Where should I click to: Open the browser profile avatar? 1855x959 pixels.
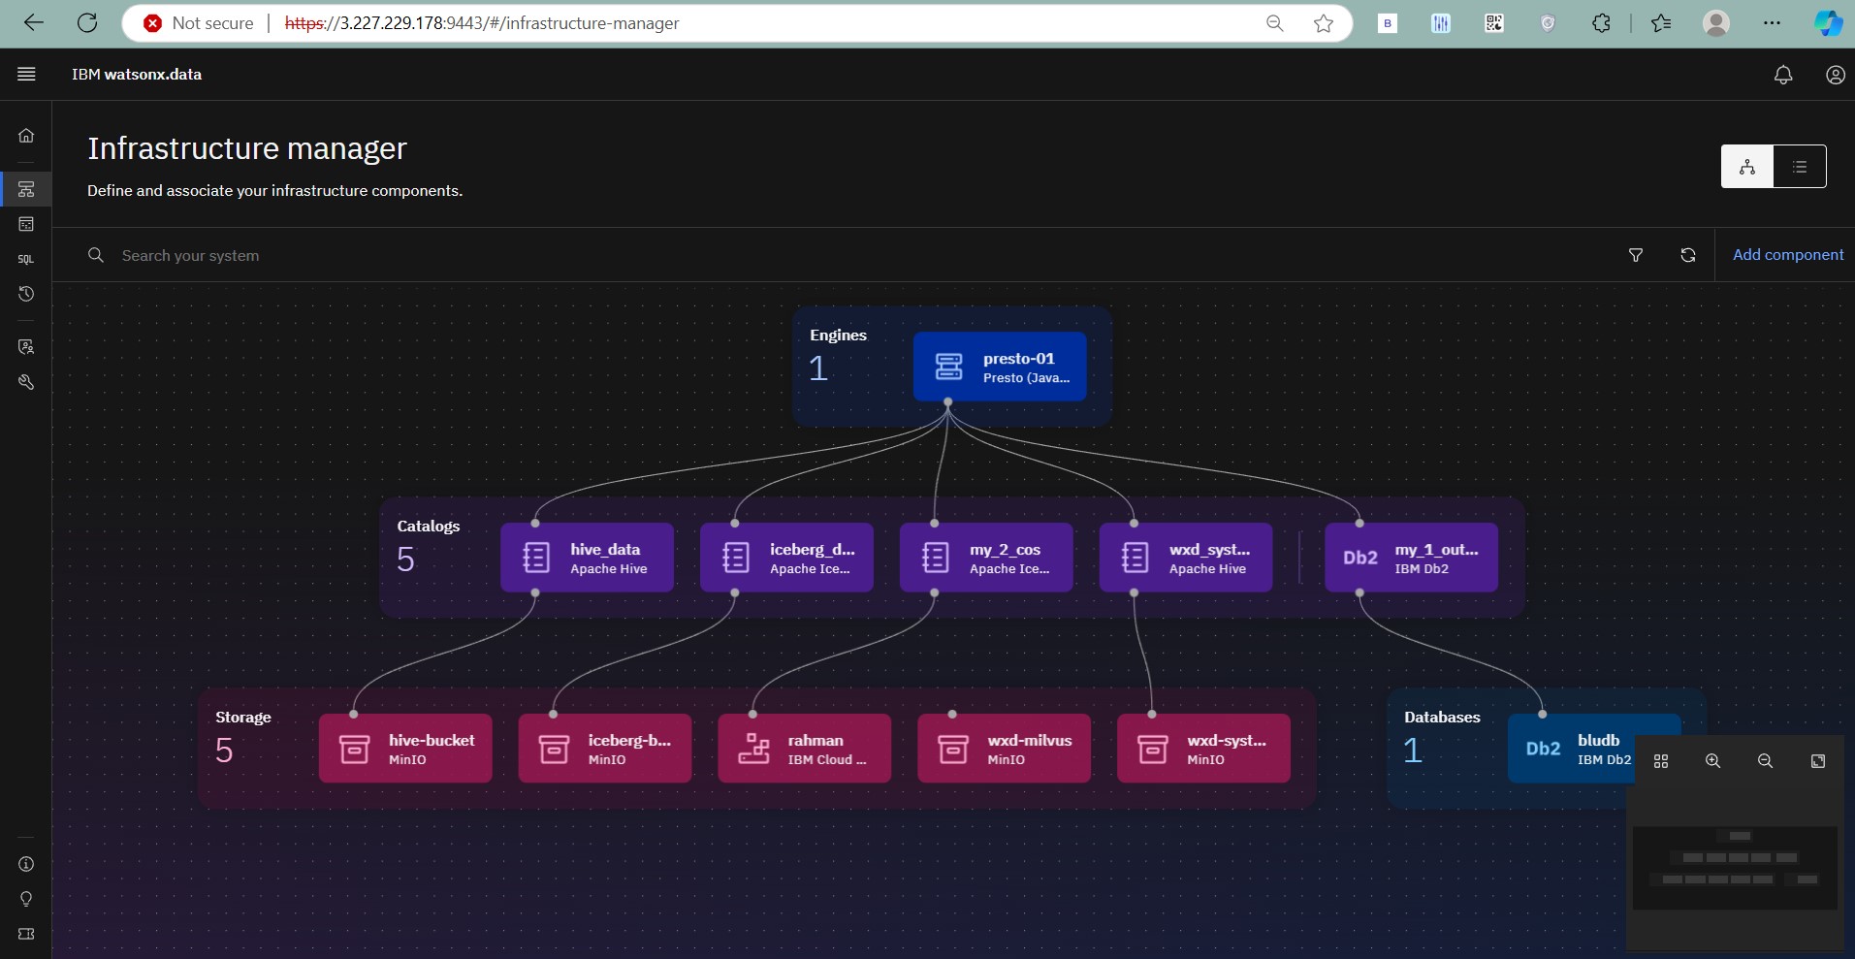point(1716,23)
